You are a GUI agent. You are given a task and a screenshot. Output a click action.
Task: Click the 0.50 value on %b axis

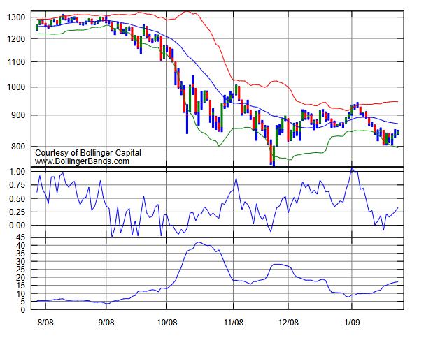coord(17,199)
